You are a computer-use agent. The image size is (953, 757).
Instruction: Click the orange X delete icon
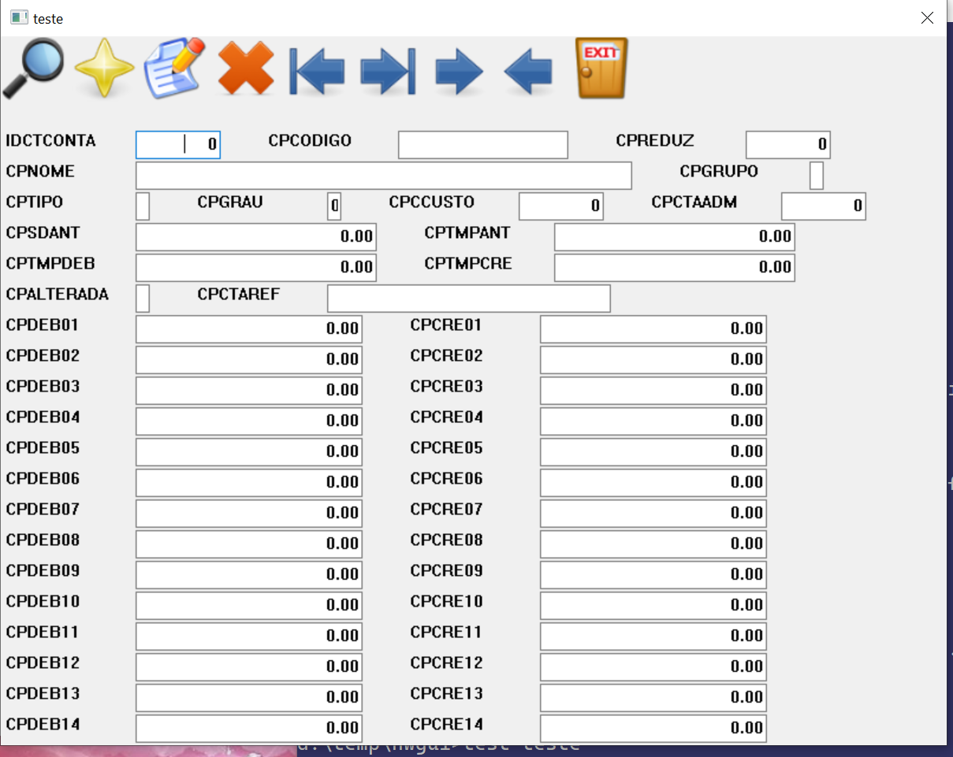[x=246, y=69]
